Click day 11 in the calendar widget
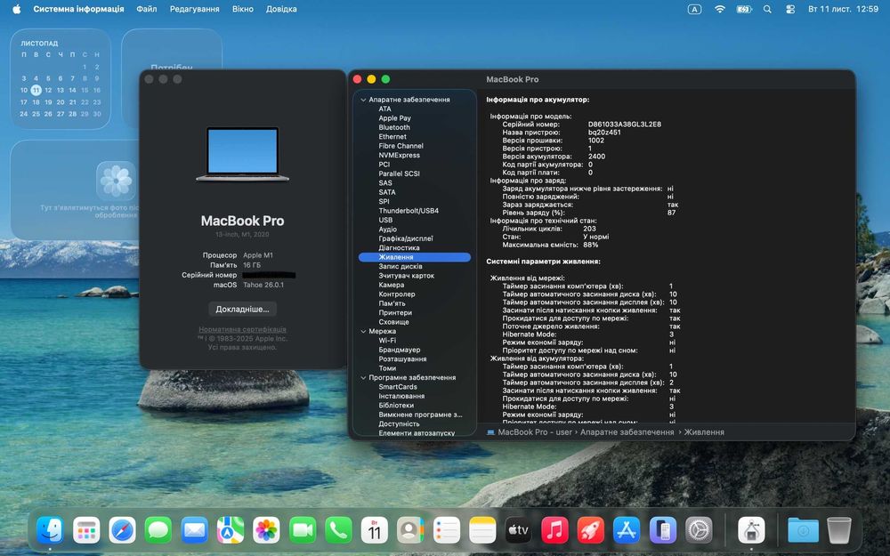 [36, 90]
